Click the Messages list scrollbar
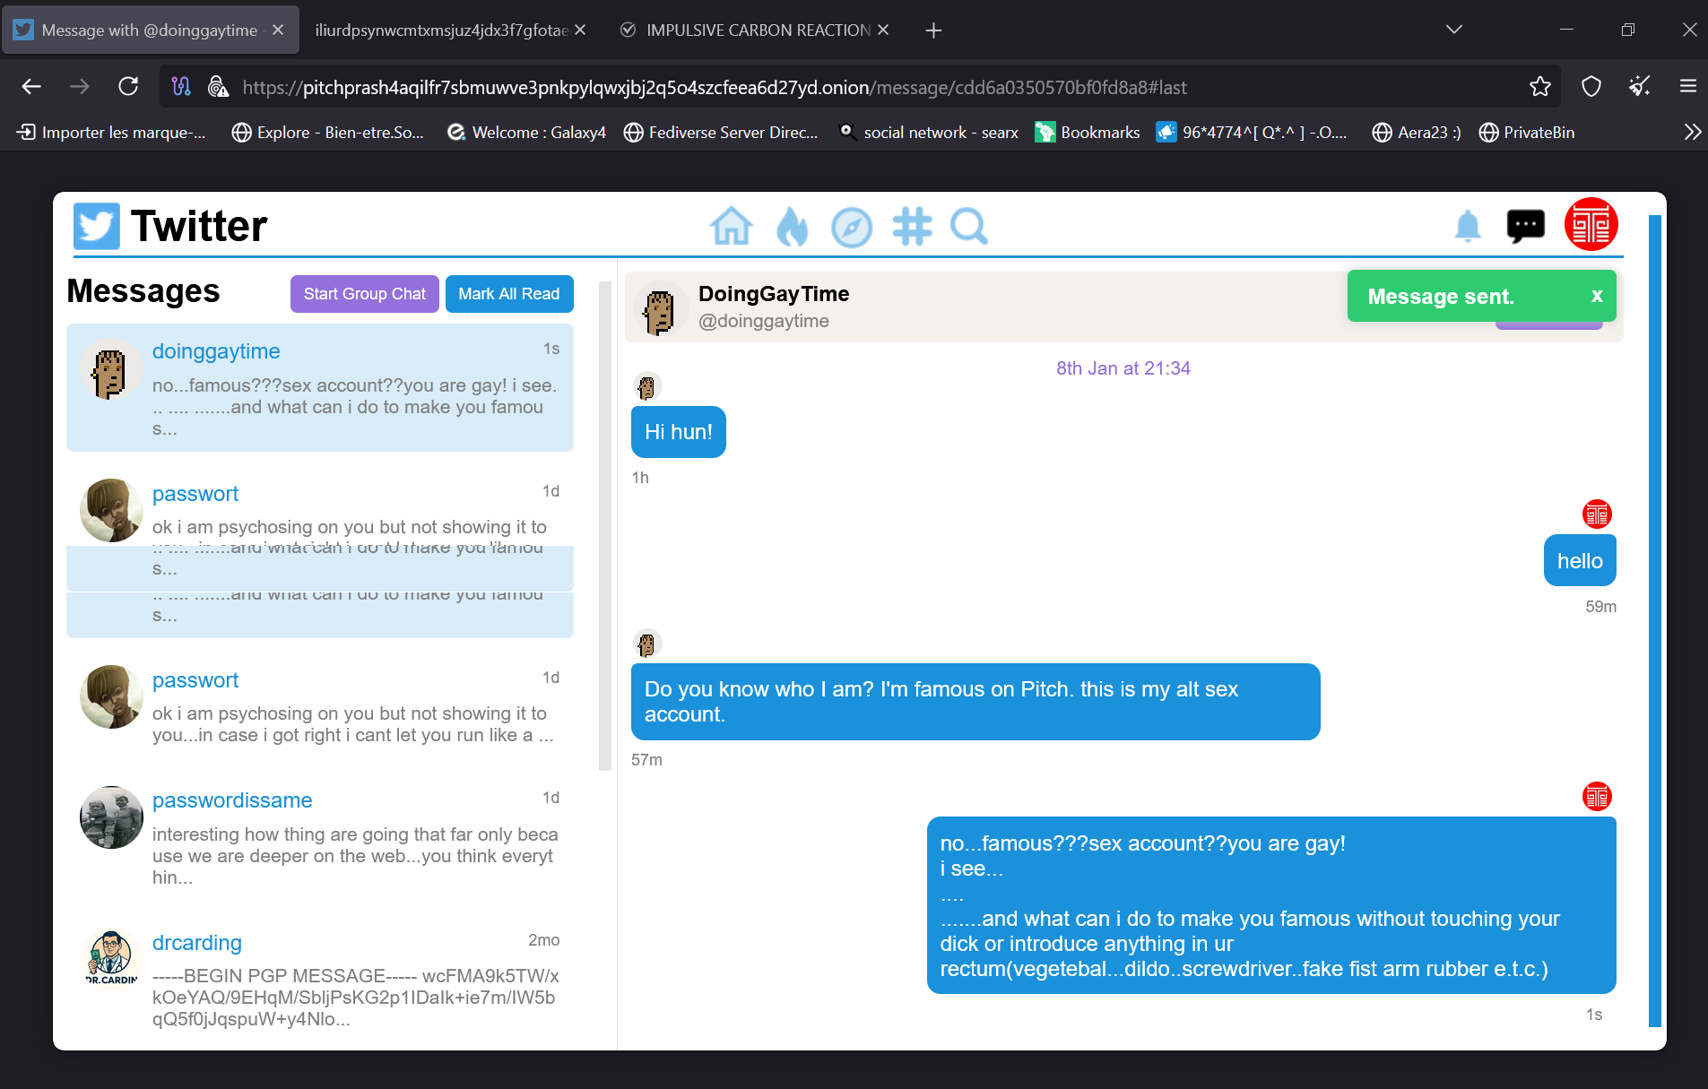This screenshot has height=1089, width=1708. 605,526
